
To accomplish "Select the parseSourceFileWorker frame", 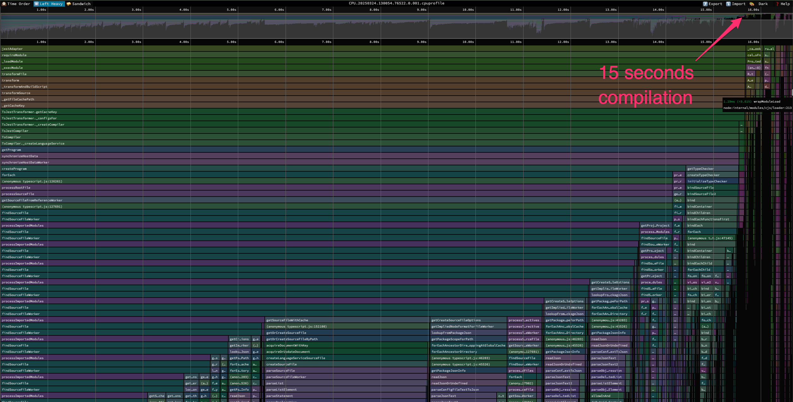I will (286, 377).
